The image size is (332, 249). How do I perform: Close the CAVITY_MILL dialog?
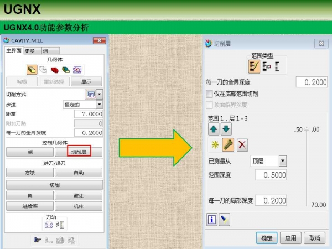click(x=100, y=40)
